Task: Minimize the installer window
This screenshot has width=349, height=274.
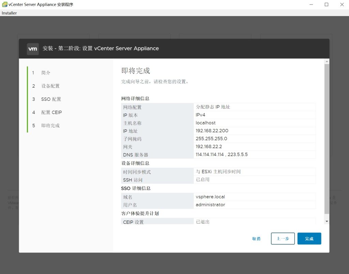Action: point(311,4)
